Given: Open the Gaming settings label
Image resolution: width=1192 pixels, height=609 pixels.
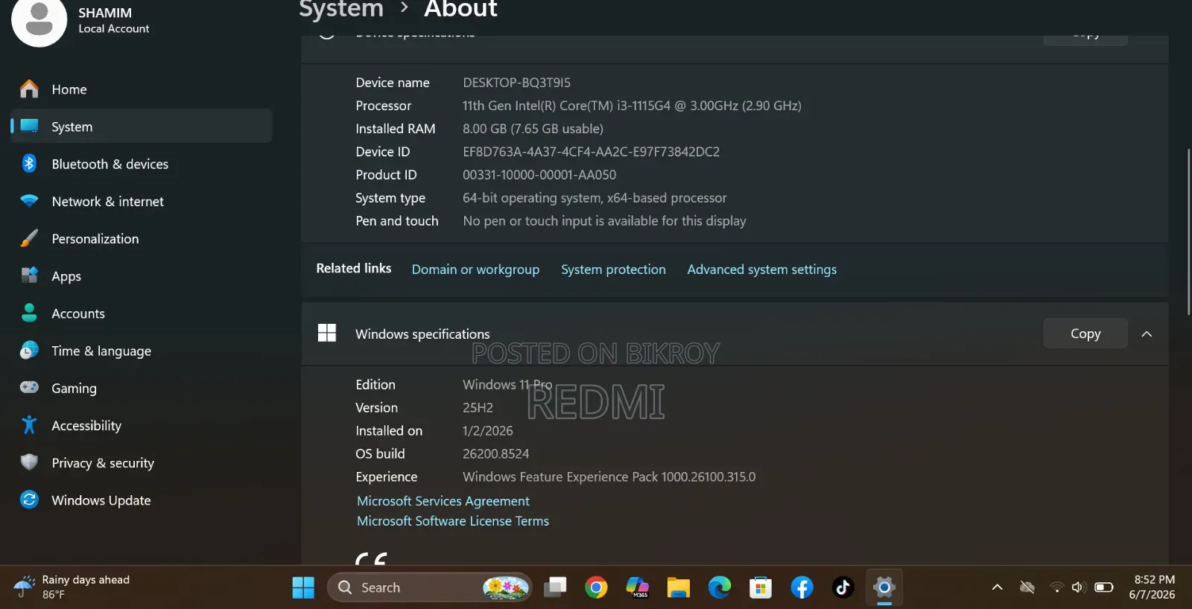Looking at the screenshot, I should 74,389.
